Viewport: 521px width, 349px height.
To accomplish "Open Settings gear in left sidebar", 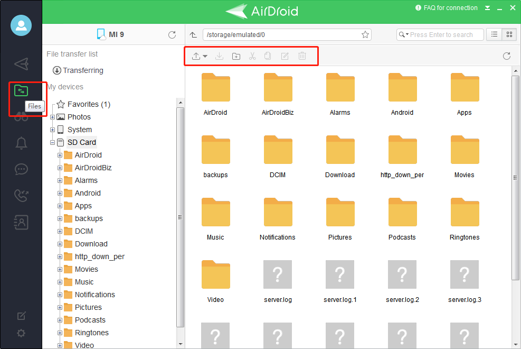I will coord(21,333).
